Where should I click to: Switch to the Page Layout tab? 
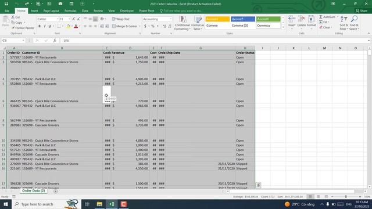(51, 10)
